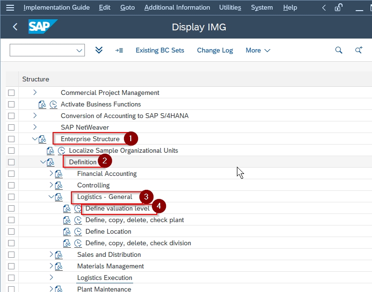Tick checkbox for Define valuation level row
Viewport: 372px width, 292px height.
(12, 209)
